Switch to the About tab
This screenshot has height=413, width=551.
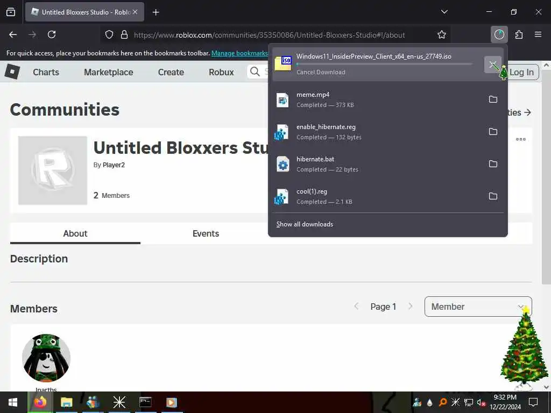[x=75, y=233]
